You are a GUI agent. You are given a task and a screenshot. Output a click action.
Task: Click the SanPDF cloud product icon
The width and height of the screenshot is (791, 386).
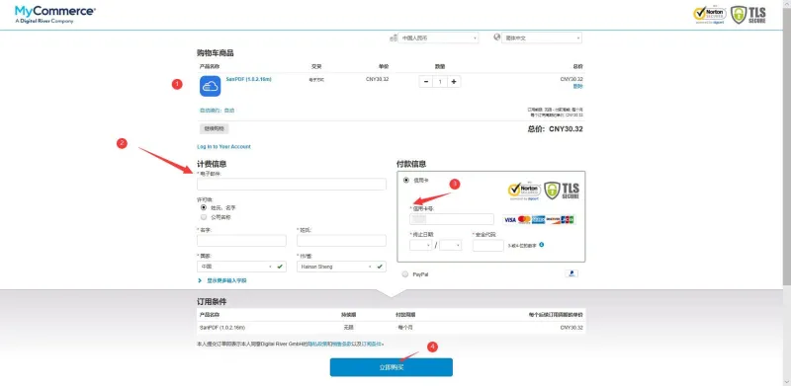210,86
